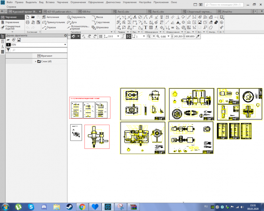The width and height of the screenshot is (264, 211).
Task: Toggle the grid display button
Action: pos(101,36)
